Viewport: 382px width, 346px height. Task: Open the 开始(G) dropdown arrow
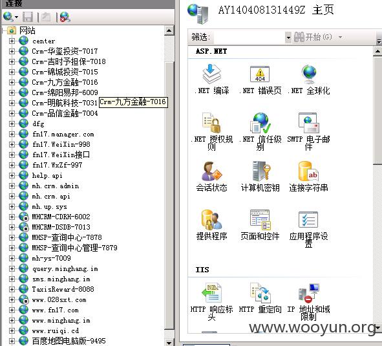pyautogui.click(x=341, y=38)
